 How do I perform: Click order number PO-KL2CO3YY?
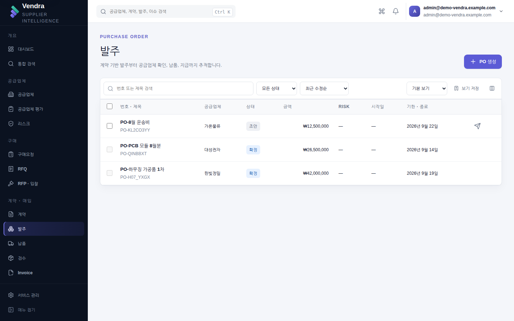[x=135, y=130]
